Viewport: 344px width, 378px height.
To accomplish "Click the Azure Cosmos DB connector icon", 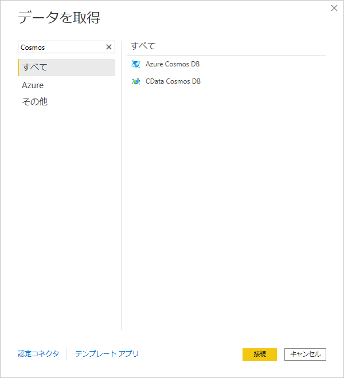I will coord(136,64).
